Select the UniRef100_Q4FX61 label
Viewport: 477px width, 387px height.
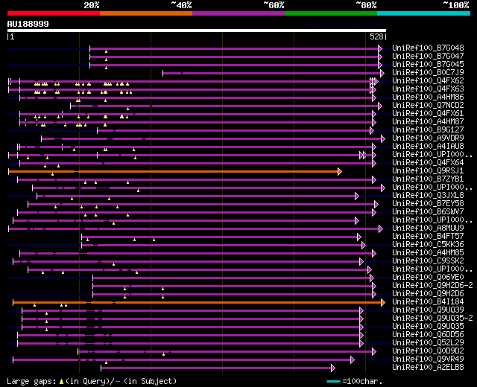tap(428, 114)
